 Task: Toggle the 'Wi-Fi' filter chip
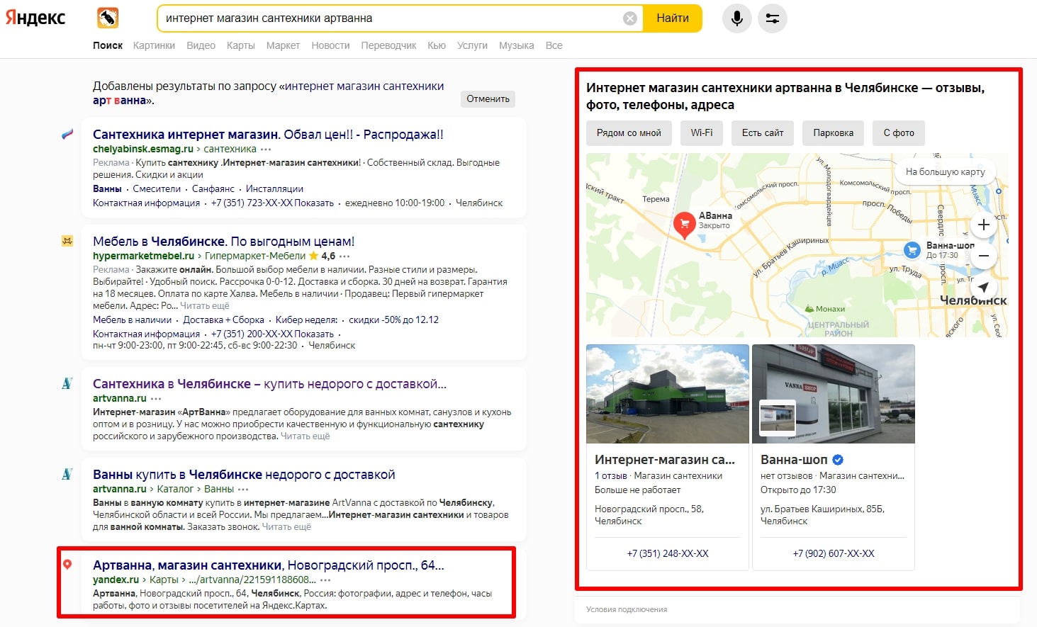click(x=701, y=133)
